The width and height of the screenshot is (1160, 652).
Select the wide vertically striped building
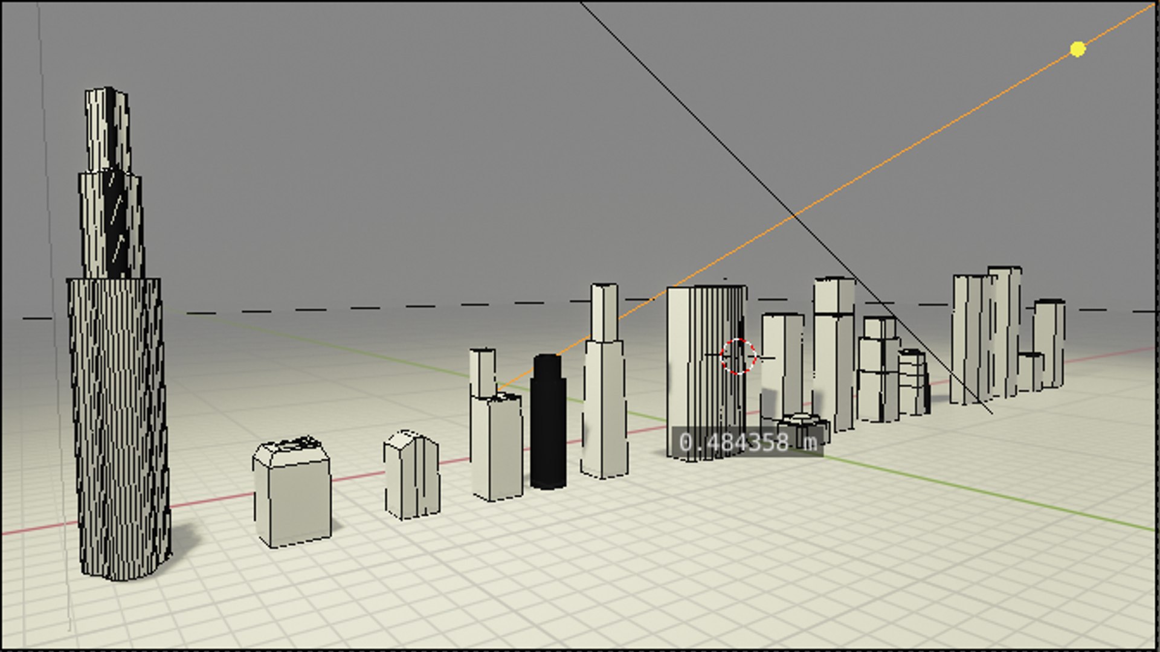pos(707,372)
